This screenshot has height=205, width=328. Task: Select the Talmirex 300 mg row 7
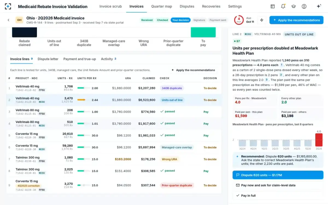(114, 159)
